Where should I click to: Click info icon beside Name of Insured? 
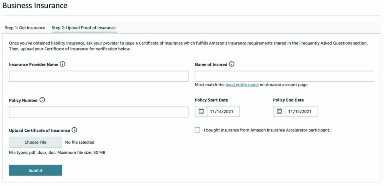pos(231,64)
